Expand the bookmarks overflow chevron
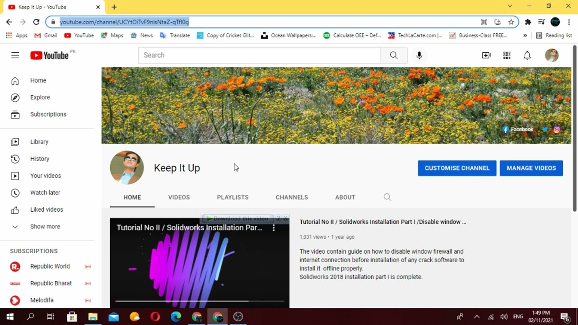Screen dimensions: 578x325 pos(525,35)
